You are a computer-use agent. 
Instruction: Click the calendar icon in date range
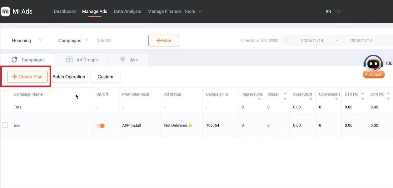pyautogui.click(x=287, y=41)
